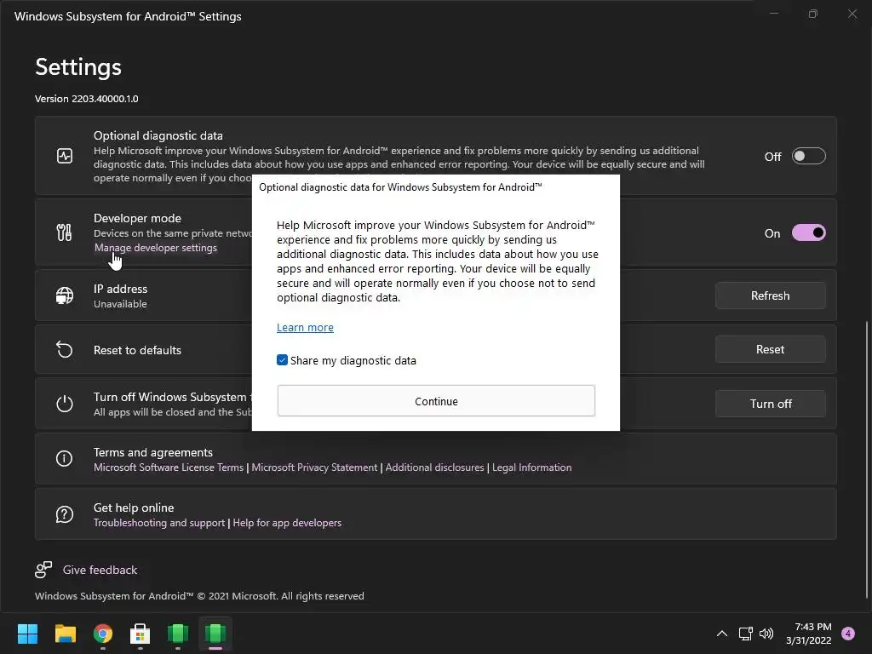Open Help for app developers link
This screenshot has height=654, width=872.
click(287, 523)
